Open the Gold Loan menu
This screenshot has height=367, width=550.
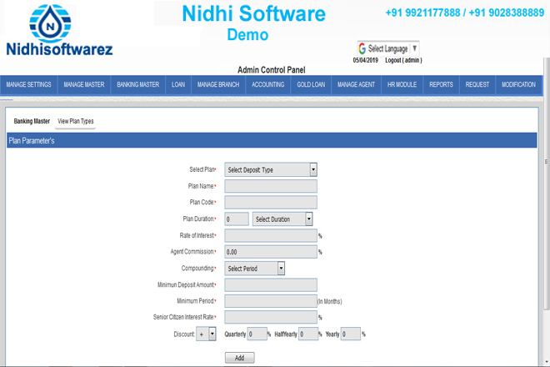(x=311, y=84)
